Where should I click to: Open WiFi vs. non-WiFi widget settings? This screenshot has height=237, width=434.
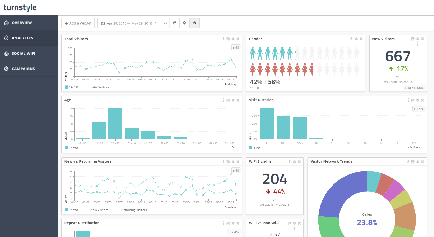tap(295, 223)
